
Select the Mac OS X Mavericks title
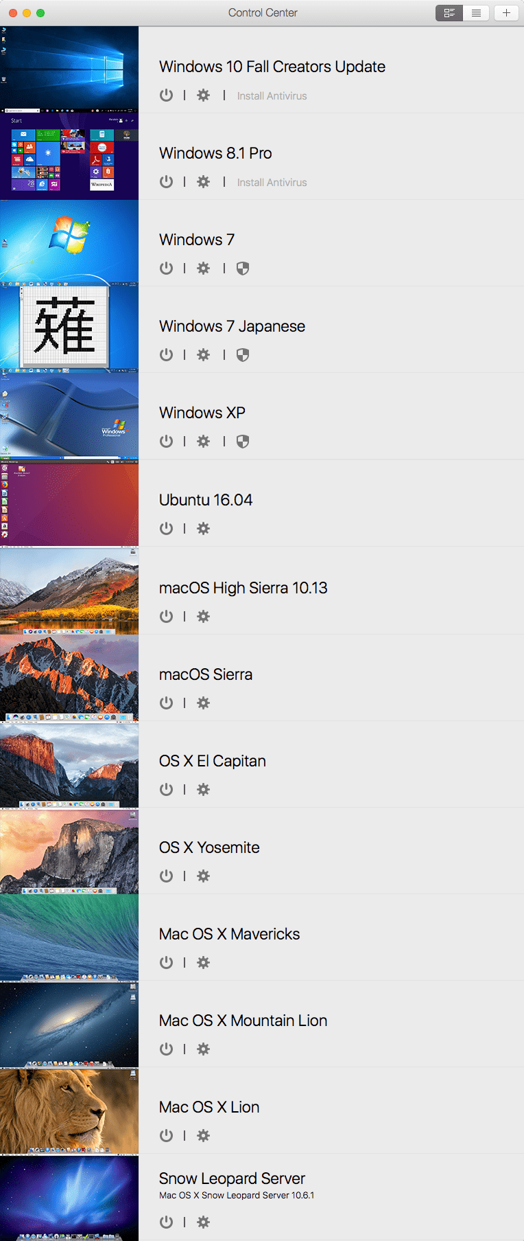click(x=230, y=934)
